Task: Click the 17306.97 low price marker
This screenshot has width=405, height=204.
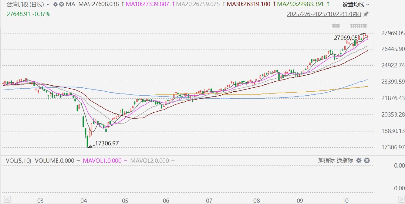Action: pos(107,144)
